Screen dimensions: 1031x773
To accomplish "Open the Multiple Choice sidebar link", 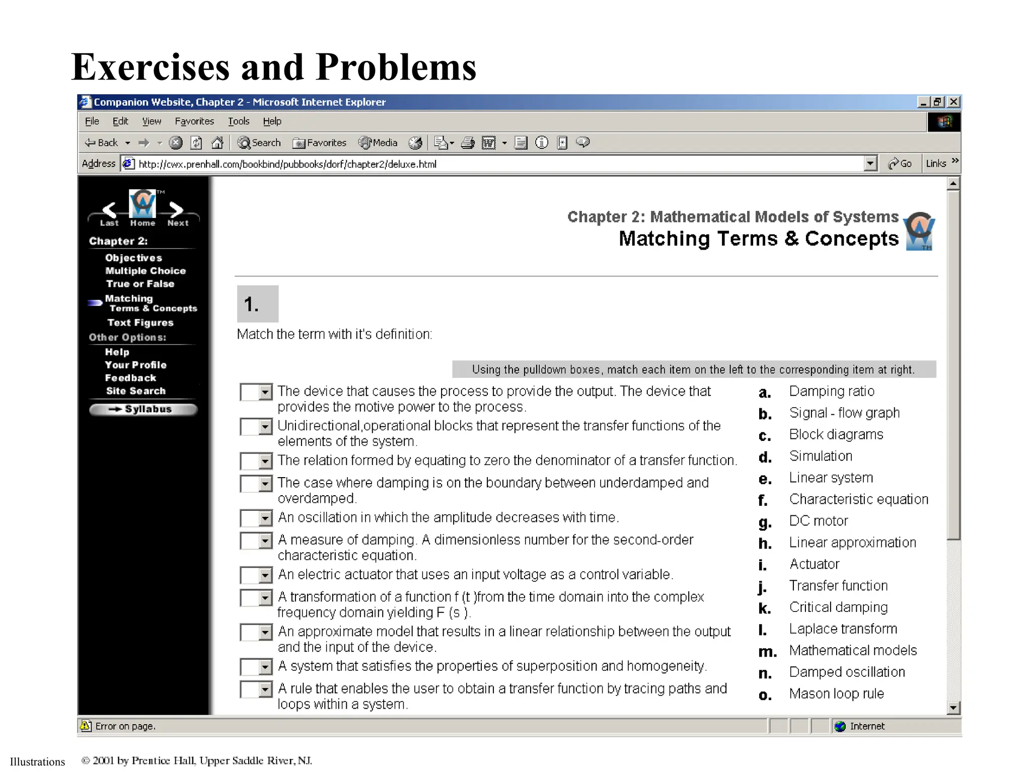I will click(145, 271).
